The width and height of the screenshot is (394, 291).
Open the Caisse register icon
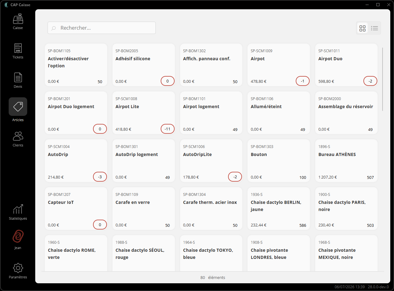[18, 19]
